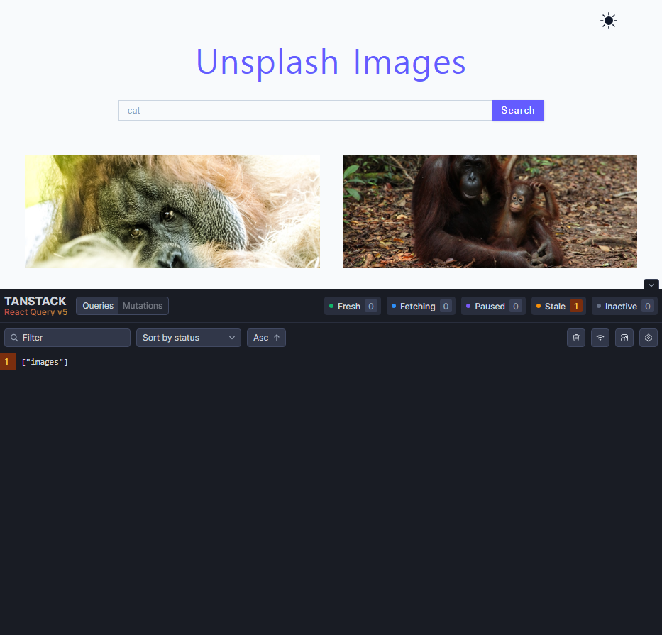Filter queries by Stale status
The image size is (662, 635).
click(558, 306)
